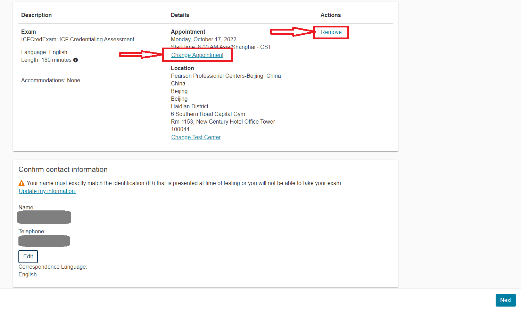Image resolution: width=521 pixels, height=309 pixels.
Task: Proceed with the Next button
Action: click(505, 300)
